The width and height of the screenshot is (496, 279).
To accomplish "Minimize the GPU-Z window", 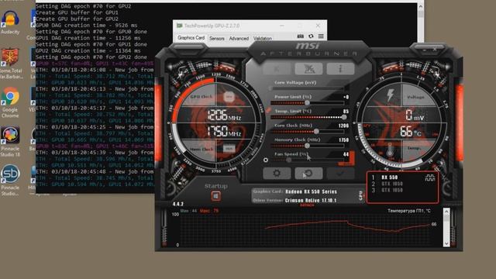I will 282,26.
